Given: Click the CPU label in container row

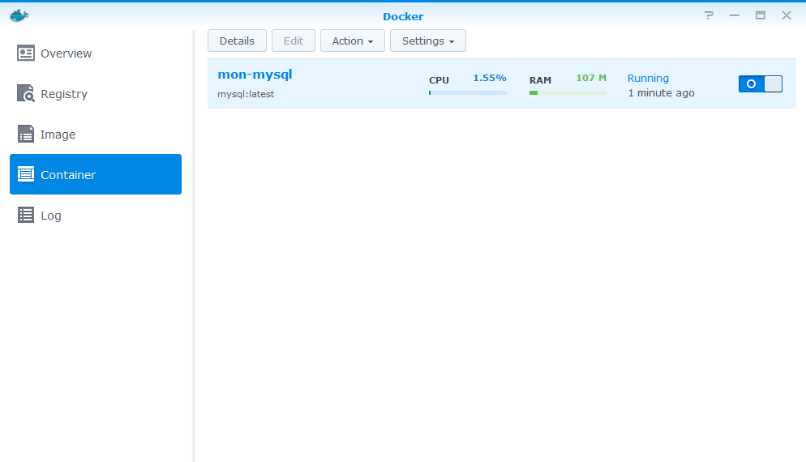Looking at the screenshot, I should [x=439, y=80].
